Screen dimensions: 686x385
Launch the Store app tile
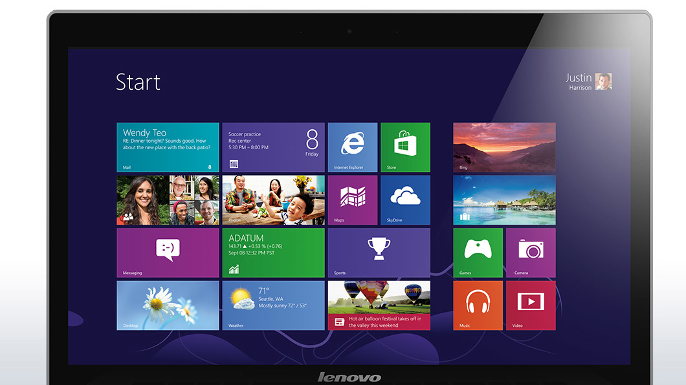tap(405, 147)
